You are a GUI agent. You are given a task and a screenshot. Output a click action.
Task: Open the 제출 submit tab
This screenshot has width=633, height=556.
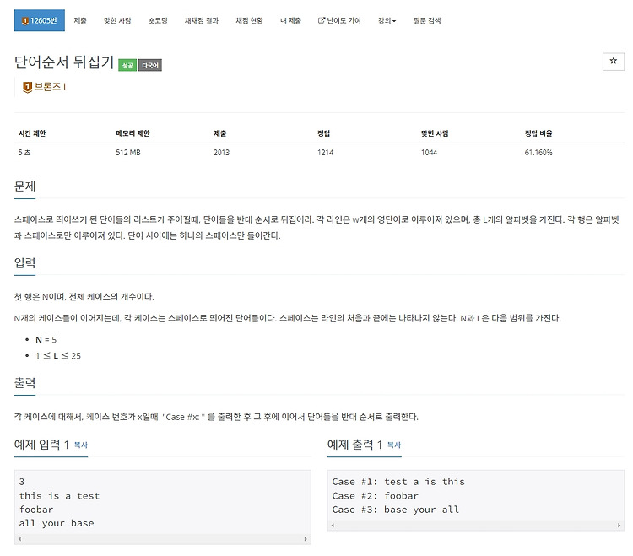pyautogui.click(x=80, y=20)
